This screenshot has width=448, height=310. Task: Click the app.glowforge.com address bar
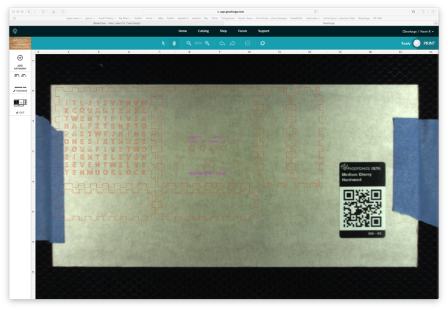pos(231,12)
